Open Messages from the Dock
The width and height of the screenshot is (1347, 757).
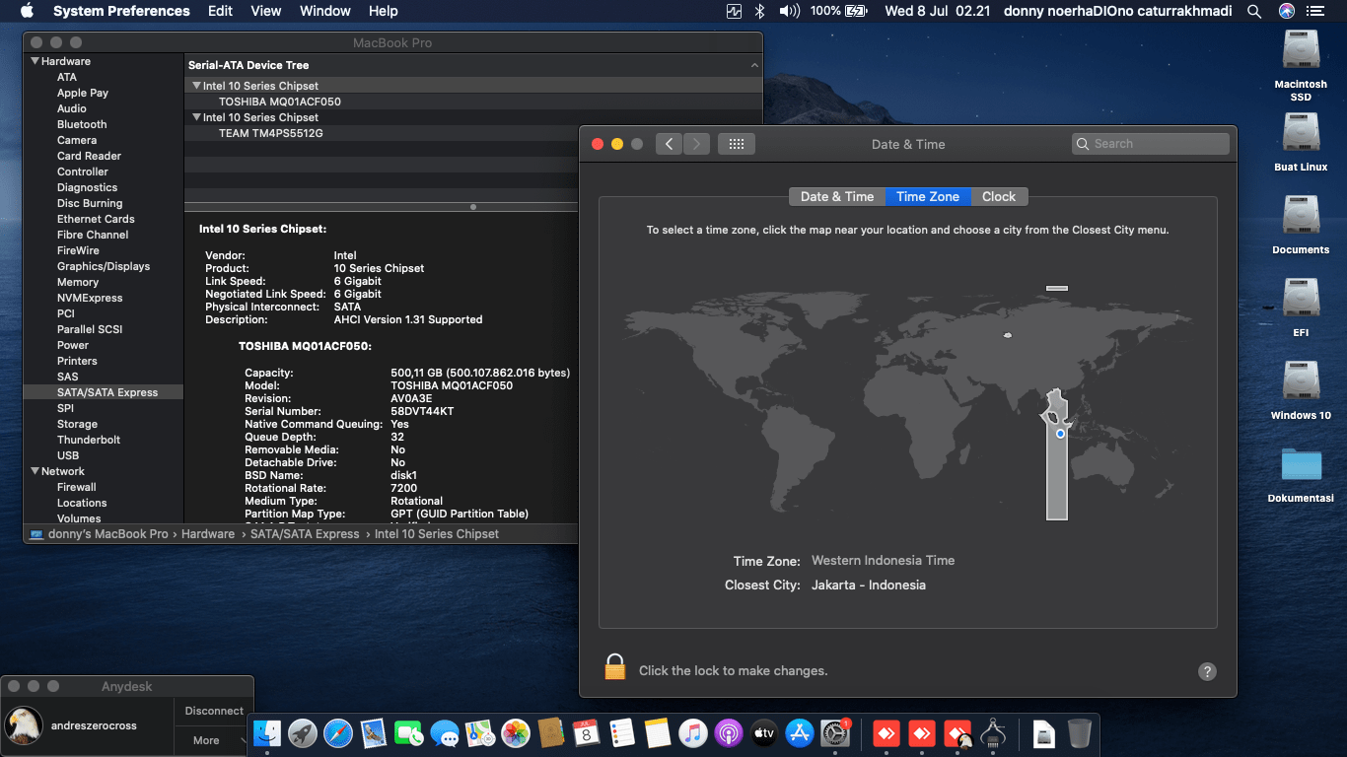click(x=445, y=733)
